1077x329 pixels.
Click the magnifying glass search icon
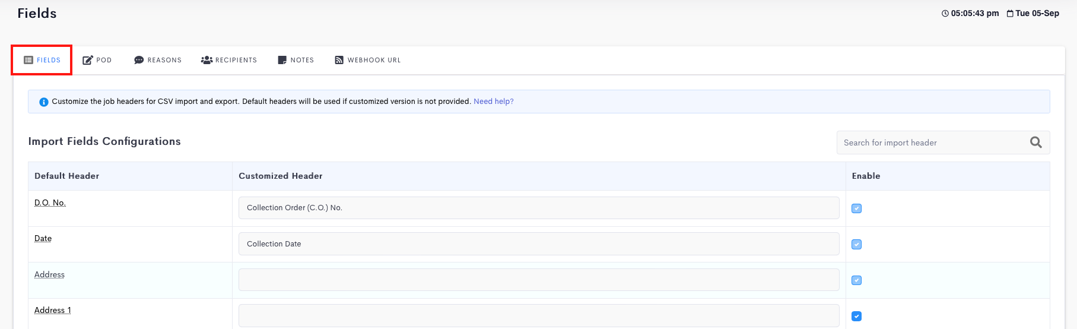(1036, 143)
